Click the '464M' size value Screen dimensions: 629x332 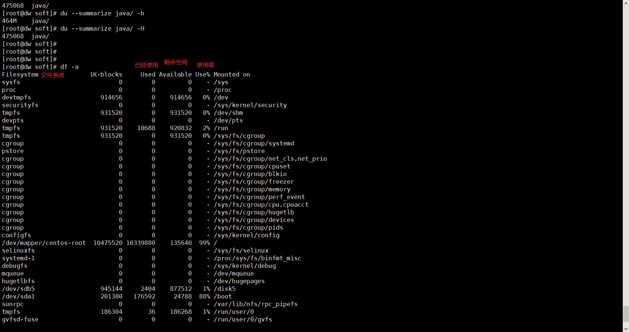[x=9, y=21]
